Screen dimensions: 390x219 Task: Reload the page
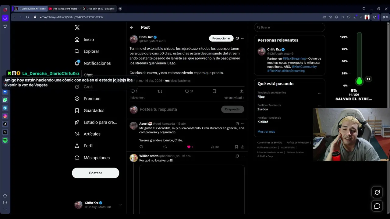pyautogui.click(x=27, y=17)
